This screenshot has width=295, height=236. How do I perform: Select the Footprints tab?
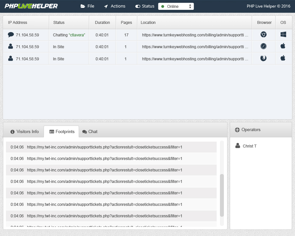point(62,131)
